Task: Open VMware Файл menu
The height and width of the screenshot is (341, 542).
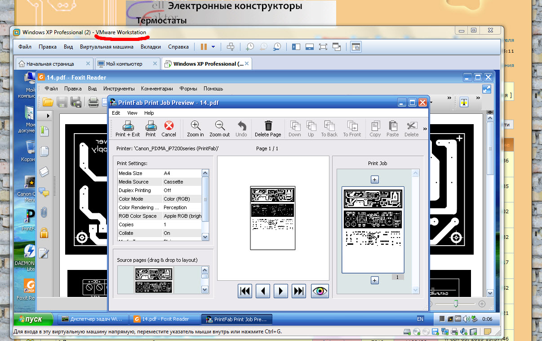Action: [25, 47]
